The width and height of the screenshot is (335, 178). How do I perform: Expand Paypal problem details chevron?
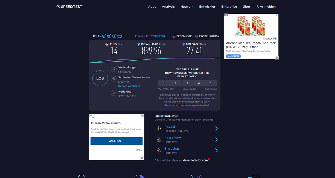(x=216, y=128)
